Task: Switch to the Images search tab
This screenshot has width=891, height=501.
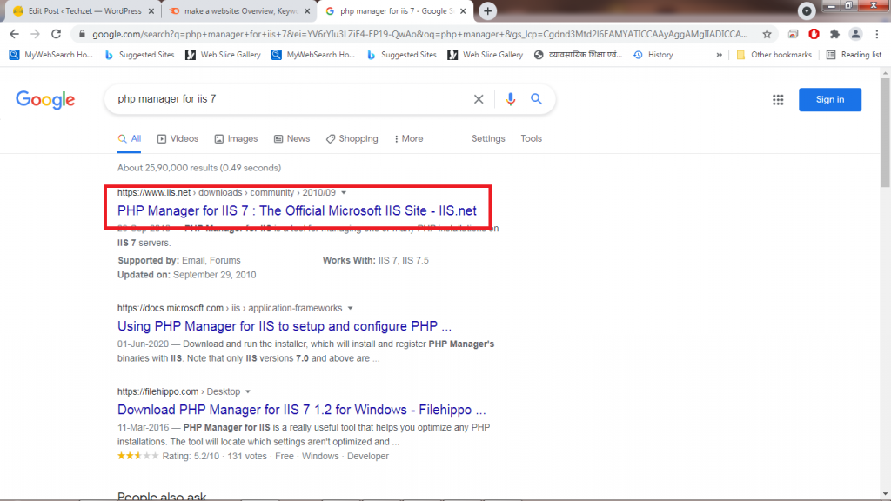Action: click(236, 138)
